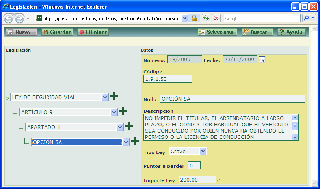The image size is (320, 189).
Task: Click the Eliminar delete button
Action: (x=93, y=32)
